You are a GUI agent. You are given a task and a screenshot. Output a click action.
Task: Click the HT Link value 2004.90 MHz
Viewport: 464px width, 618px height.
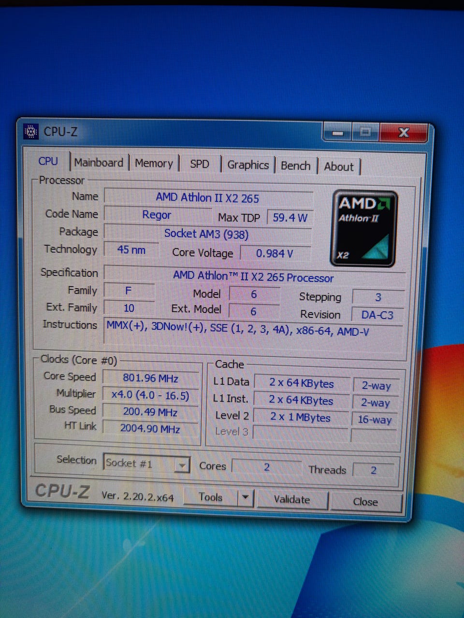[x=150, y=428]
